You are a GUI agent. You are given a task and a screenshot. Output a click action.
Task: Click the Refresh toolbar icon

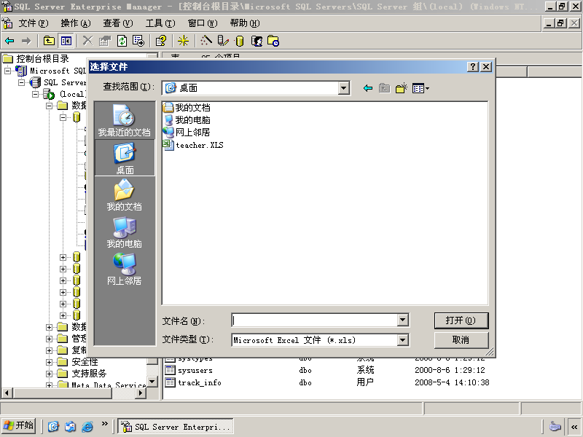(x=122, y=41)
